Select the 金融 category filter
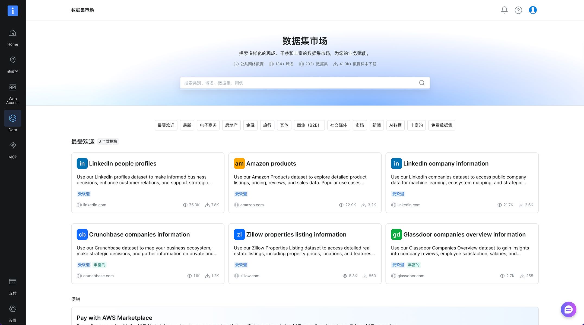 tap(250, 125)
